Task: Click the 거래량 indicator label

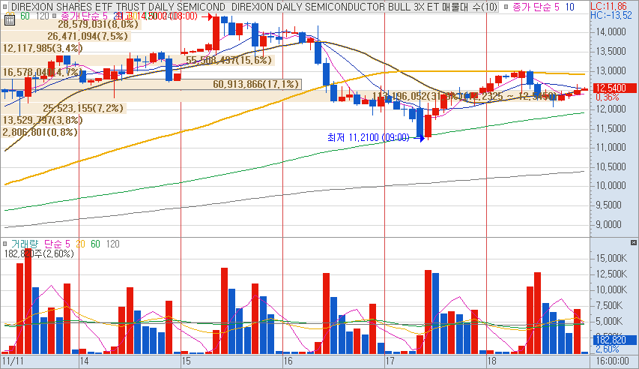Action: coord(25,244)
